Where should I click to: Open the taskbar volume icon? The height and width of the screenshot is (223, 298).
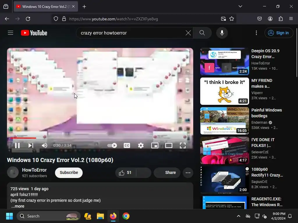click(265, 216)
